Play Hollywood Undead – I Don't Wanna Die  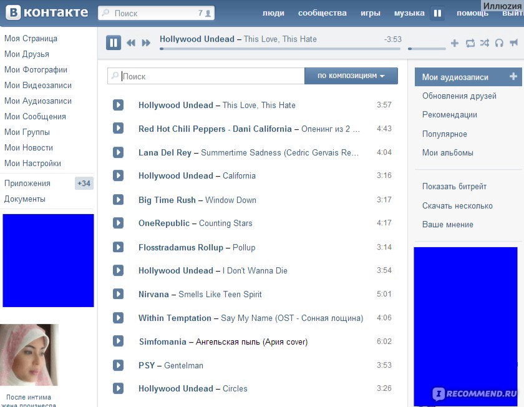click(118, 270)
